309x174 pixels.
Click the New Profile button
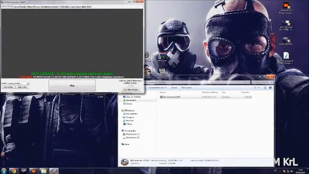pyautogui.click(x=8, y=87)
